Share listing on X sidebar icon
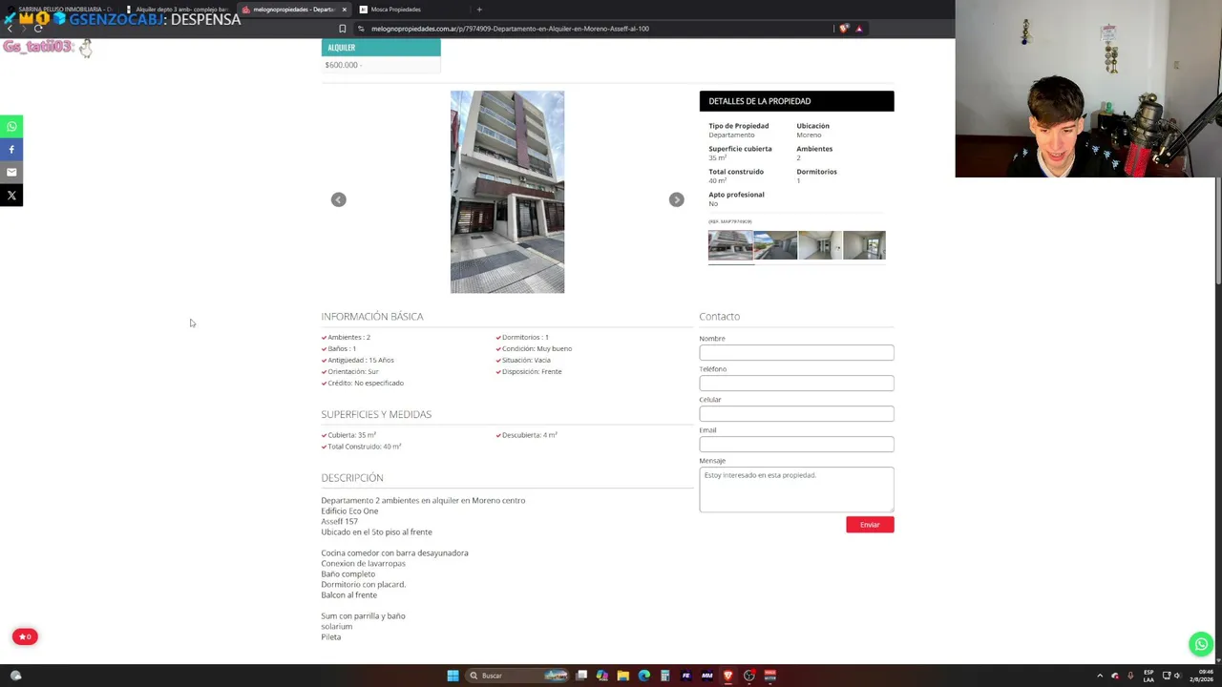Screen dimensions: 1222x687 click(11, 195)
